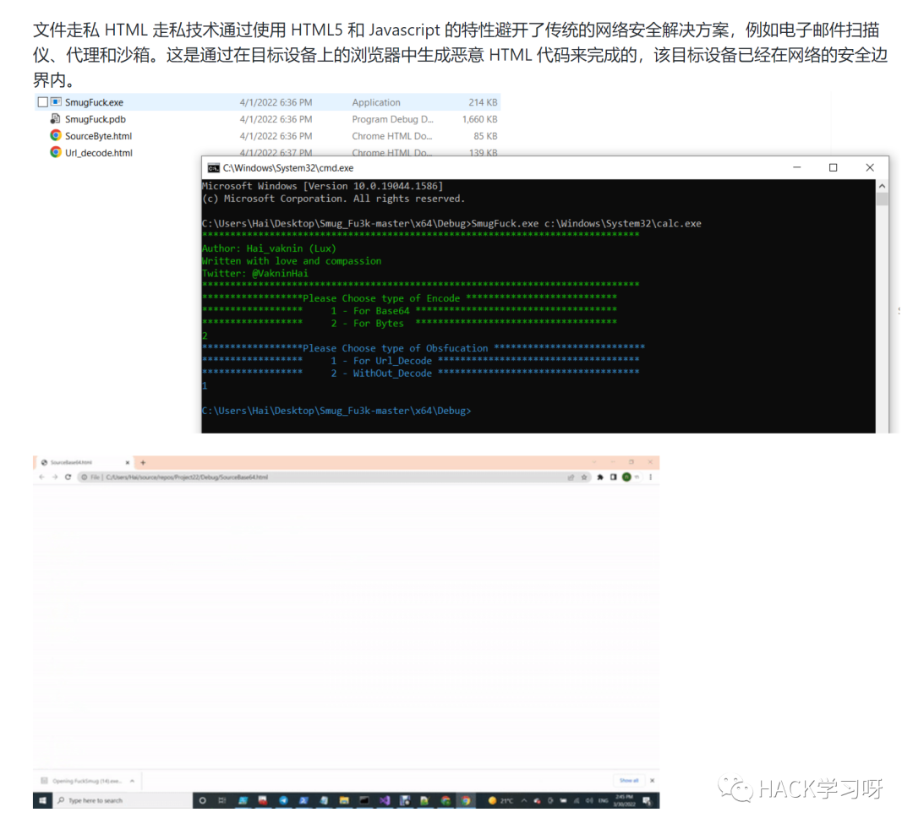The image size is (913, 829).
Task: Open File Explorer from the taskbar
Action: [x=344, y=801]
